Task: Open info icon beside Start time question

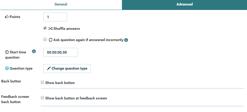Action: tap(34, 51)
